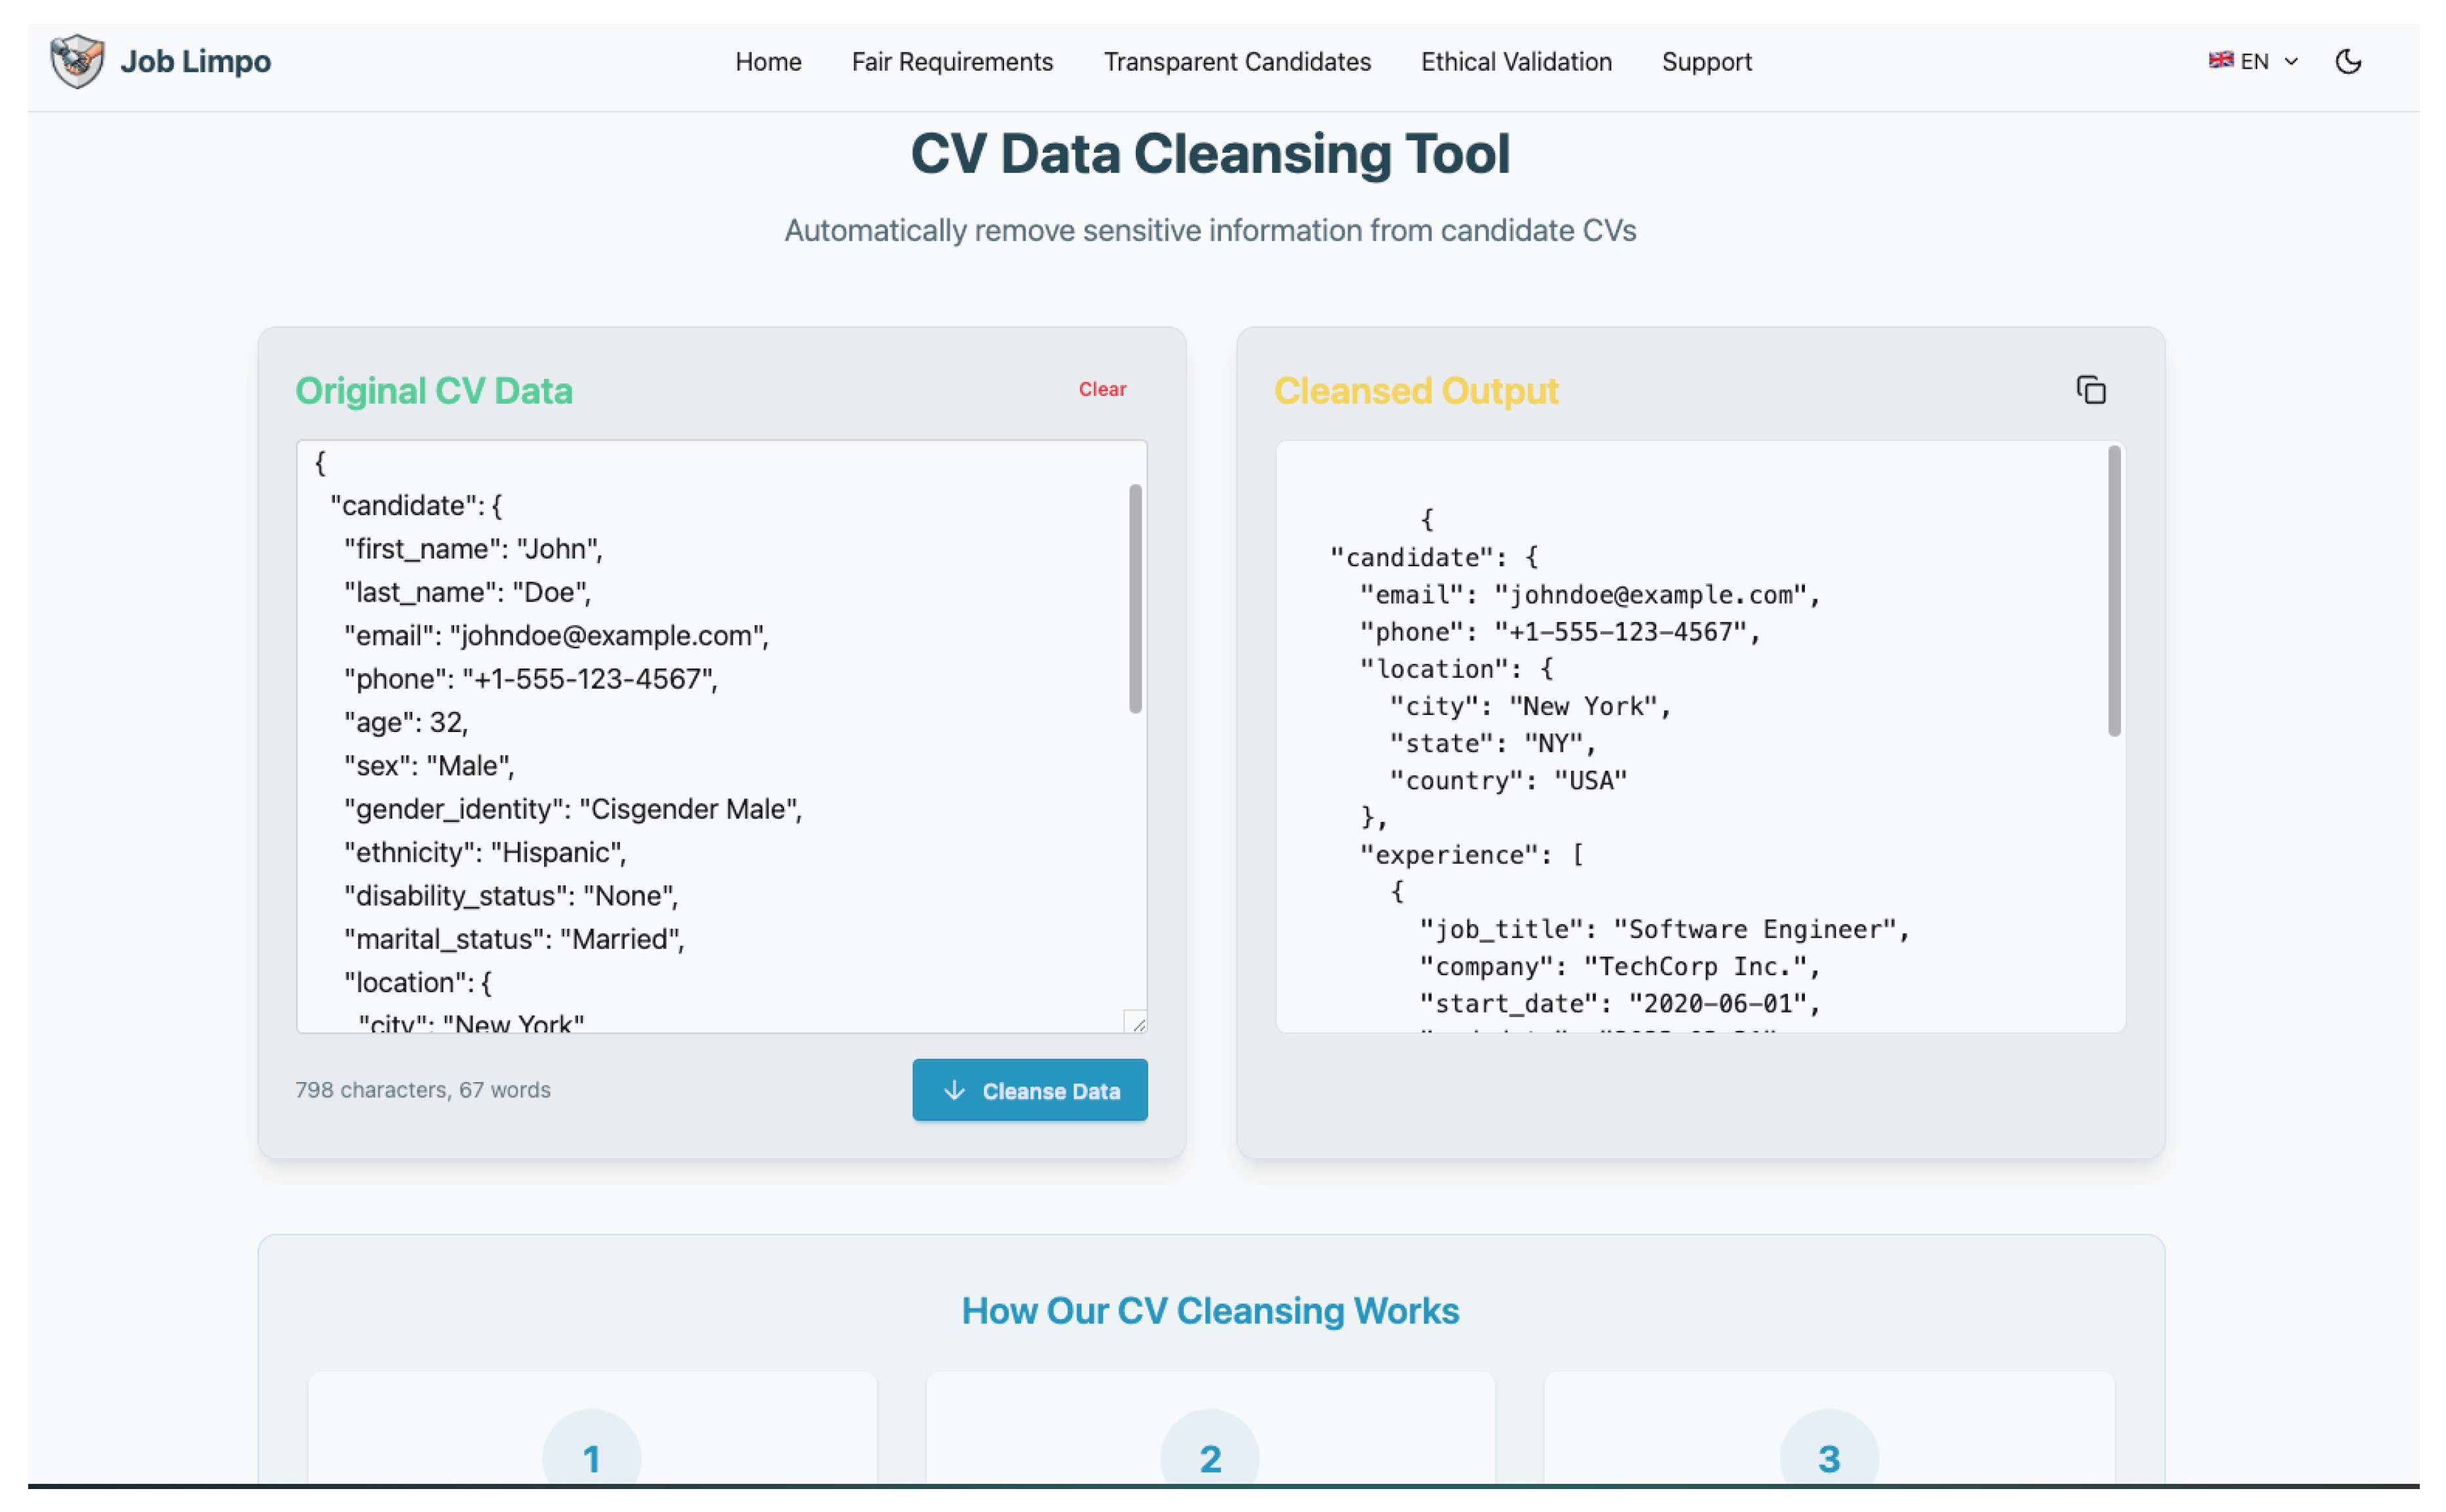Screen dimensions: 2446x1512
Task: Click the "ethnicity": "Hispanic" line
Action: coord(485,852)
